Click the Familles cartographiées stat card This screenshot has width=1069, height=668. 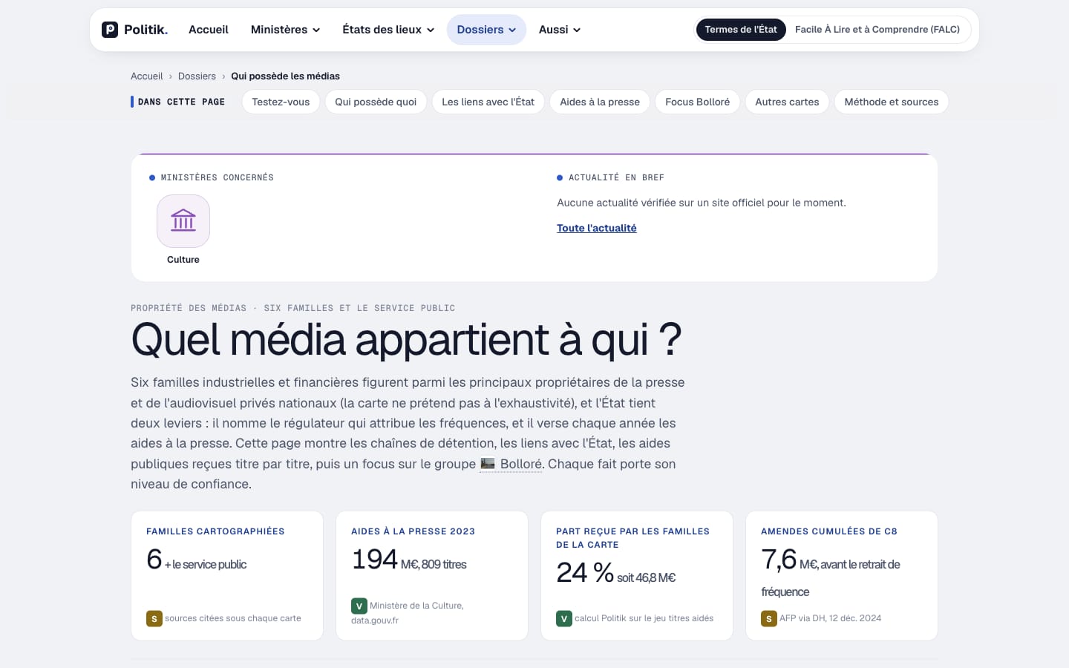point(227,575)
